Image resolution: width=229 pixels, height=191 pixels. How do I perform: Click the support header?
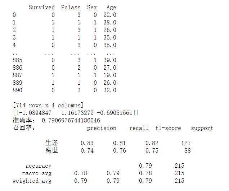click(x=202, y=128)
